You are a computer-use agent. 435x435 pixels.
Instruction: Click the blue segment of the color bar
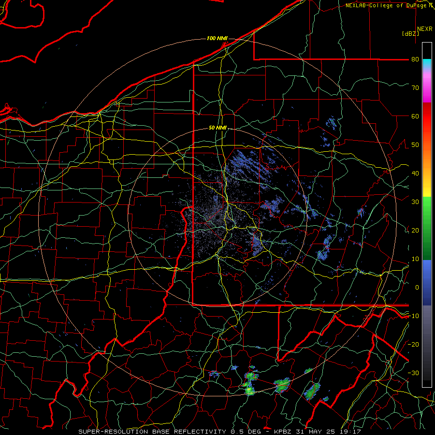[x=427, y=282]
